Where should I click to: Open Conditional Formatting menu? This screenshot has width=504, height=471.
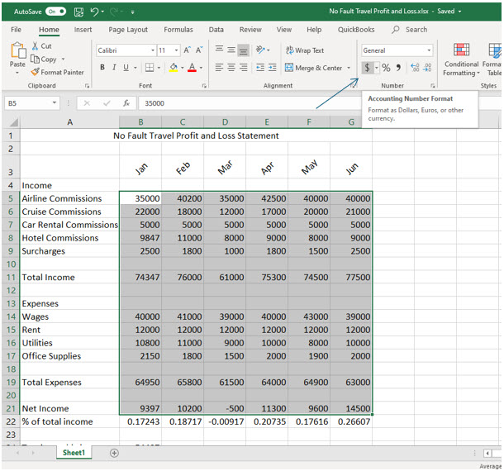pos(461,59)
